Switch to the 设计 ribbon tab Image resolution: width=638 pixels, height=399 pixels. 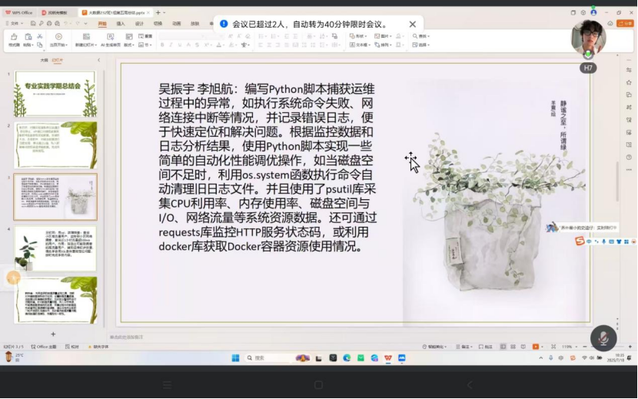(139, 24)
